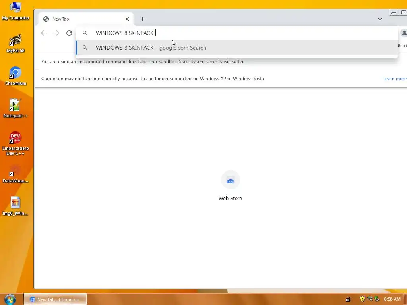Viewport: 407px width, 305px height.
Task: Click the keyboard tray icon
Action: pyautogui.click(x=348, y=299)
